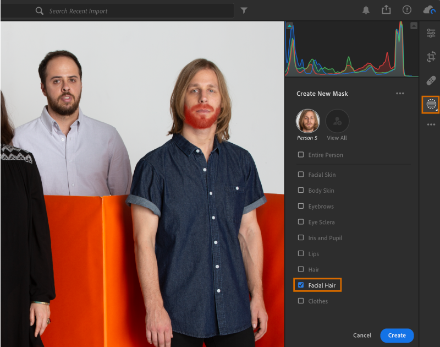Open the Create New Mask overflow menu
This screenshot has width=440, height=347.
tap(400, 94)
